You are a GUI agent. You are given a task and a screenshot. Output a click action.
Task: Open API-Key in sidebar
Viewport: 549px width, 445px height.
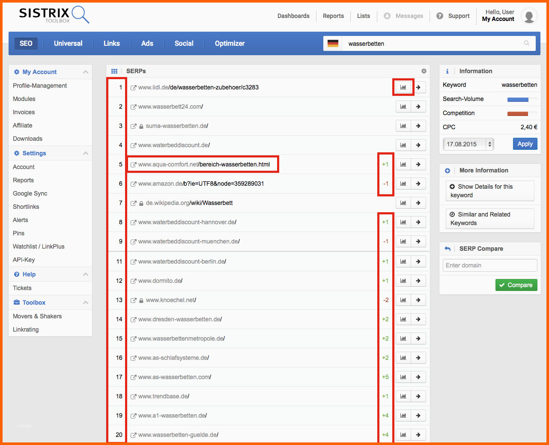[24, 260]
